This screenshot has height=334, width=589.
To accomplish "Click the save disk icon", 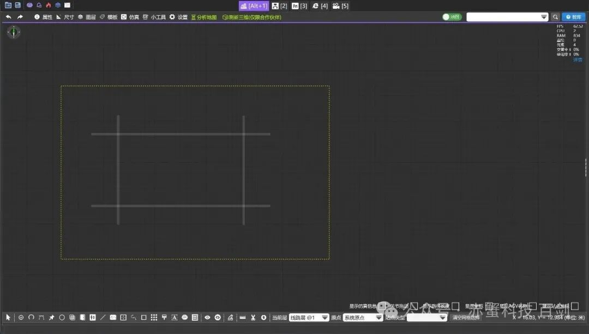I will coord(17,5).
